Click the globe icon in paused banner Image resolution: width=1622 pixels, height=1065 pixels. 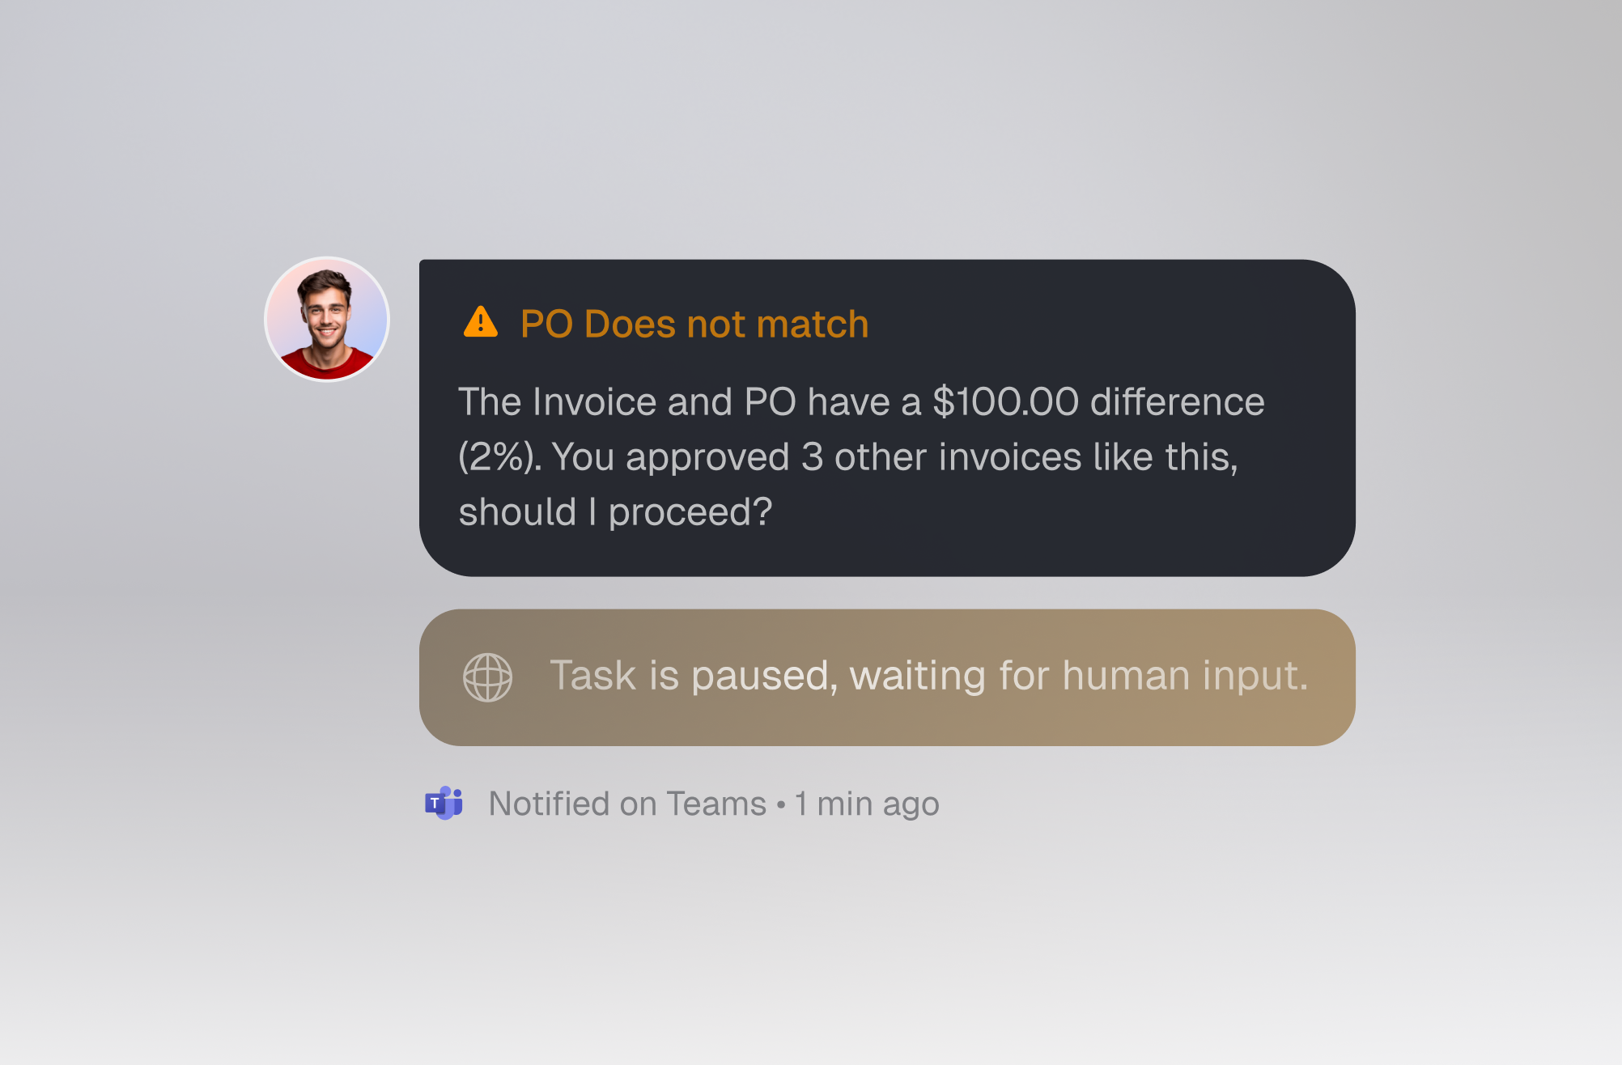[487, 677]
